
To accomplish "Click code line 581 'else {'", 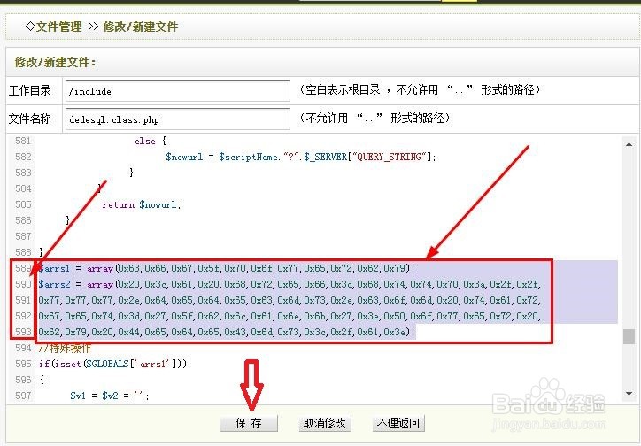I will click(x=151, y=142).
